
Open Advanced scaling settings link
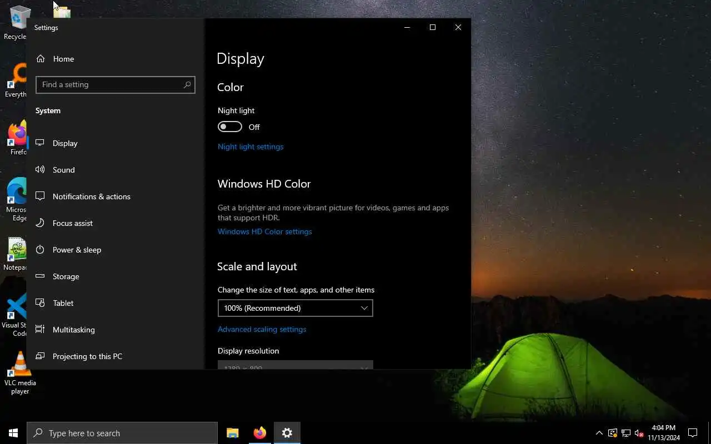point(262,329)
